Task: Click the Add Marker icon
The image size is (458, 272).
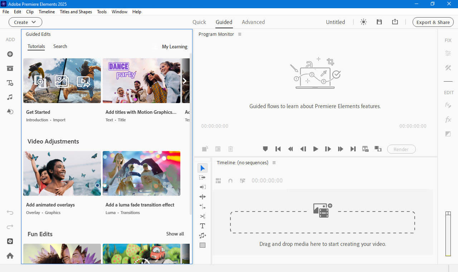Action: point(265,149)
